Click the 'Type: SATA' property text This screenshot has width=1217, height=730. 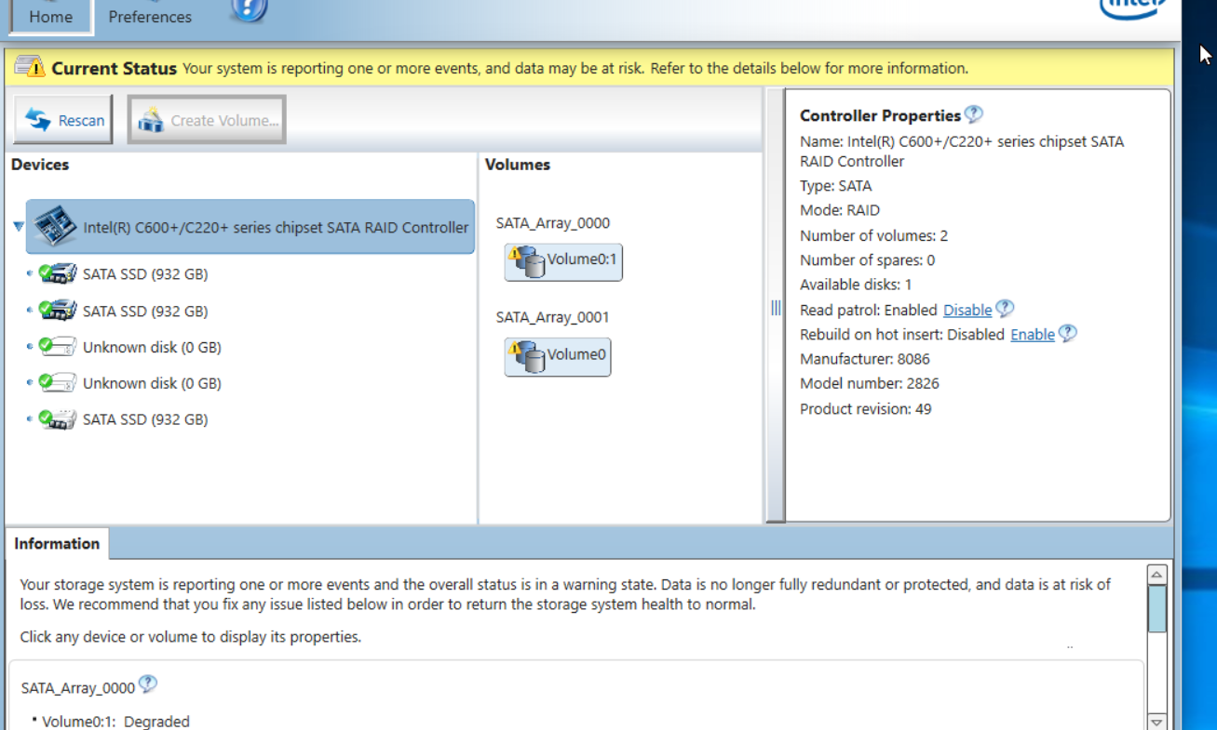pyautogui.click(x=836, y=186)
